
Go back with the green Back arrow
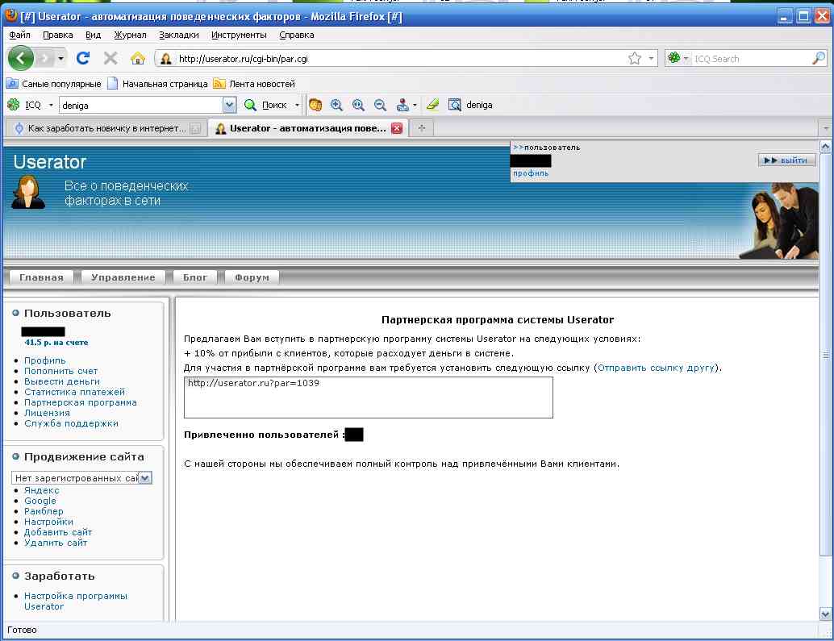pyautogui.click(x=21, y=58)
